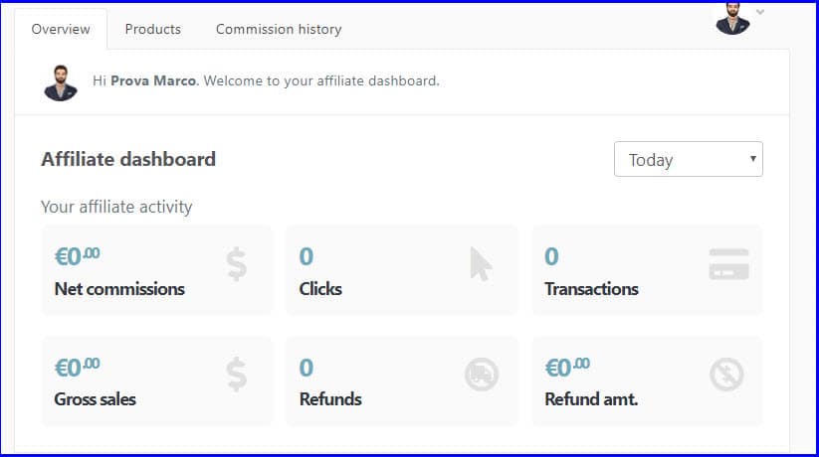Open the Today date range dropdown
The width and height of the screenshot is (819, 457).
(x=689, y=159)
